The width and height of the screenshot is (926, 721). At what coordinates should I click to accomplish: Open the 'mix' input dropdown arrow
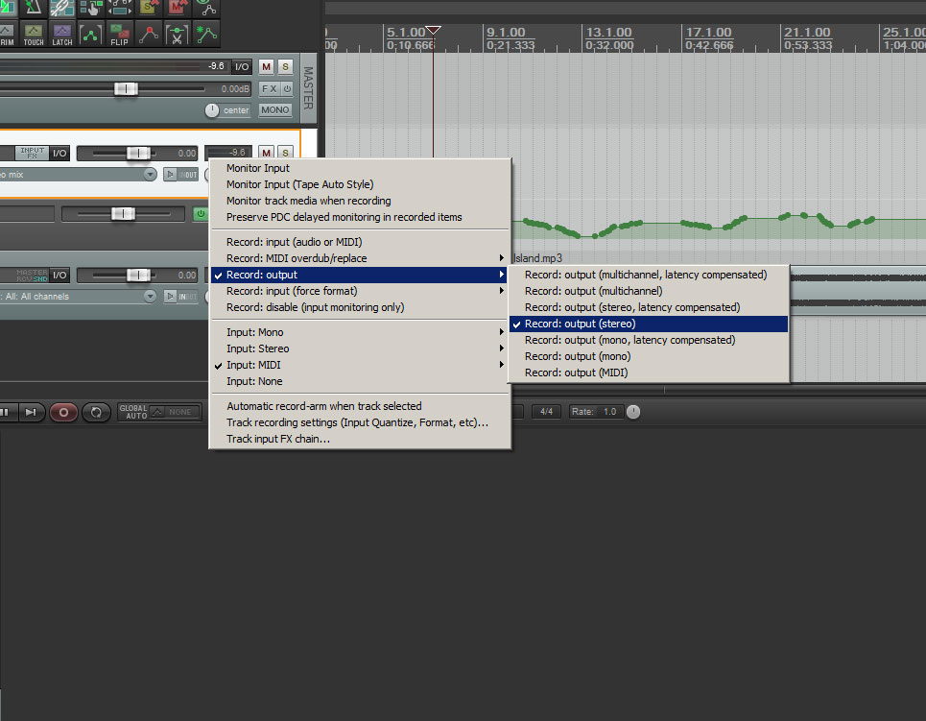coord(150,175)
